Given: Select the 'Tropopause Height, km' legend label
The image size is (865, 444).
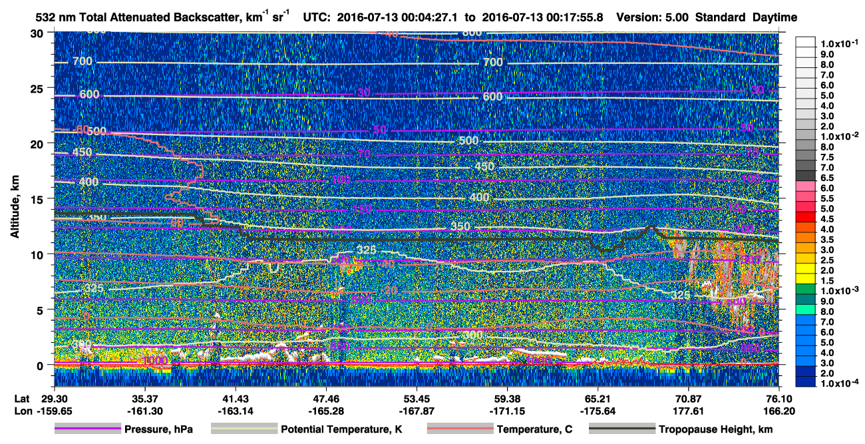Looking at the screenshot, I should (x=716, y=430).
